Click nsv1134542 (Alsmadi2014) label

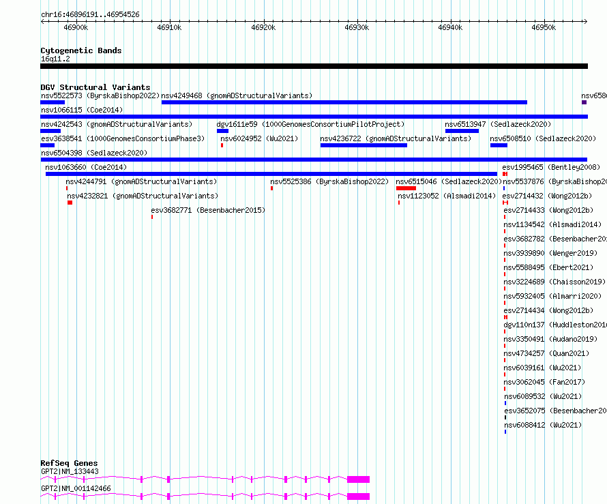552,224
